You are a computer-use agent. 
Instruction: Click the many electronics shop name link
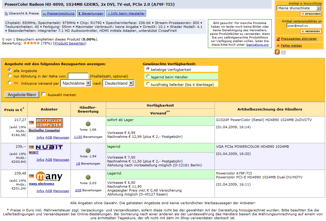tap(42, 184)
